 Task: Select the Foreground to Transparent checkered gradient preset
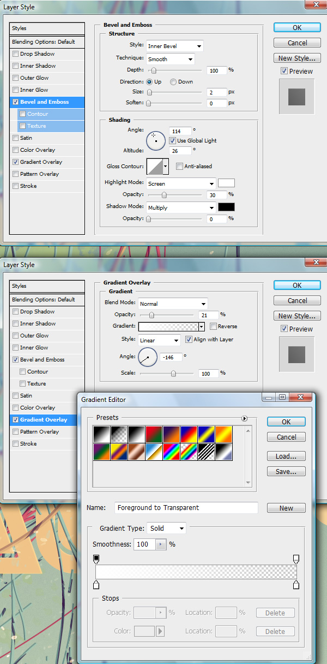119,435
